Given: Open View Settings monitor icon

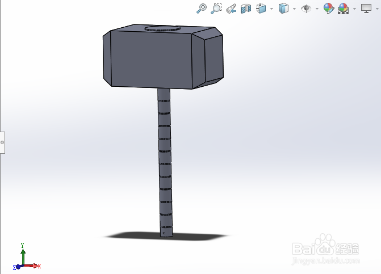Looking at the screenshot, I should coord(366,9).
